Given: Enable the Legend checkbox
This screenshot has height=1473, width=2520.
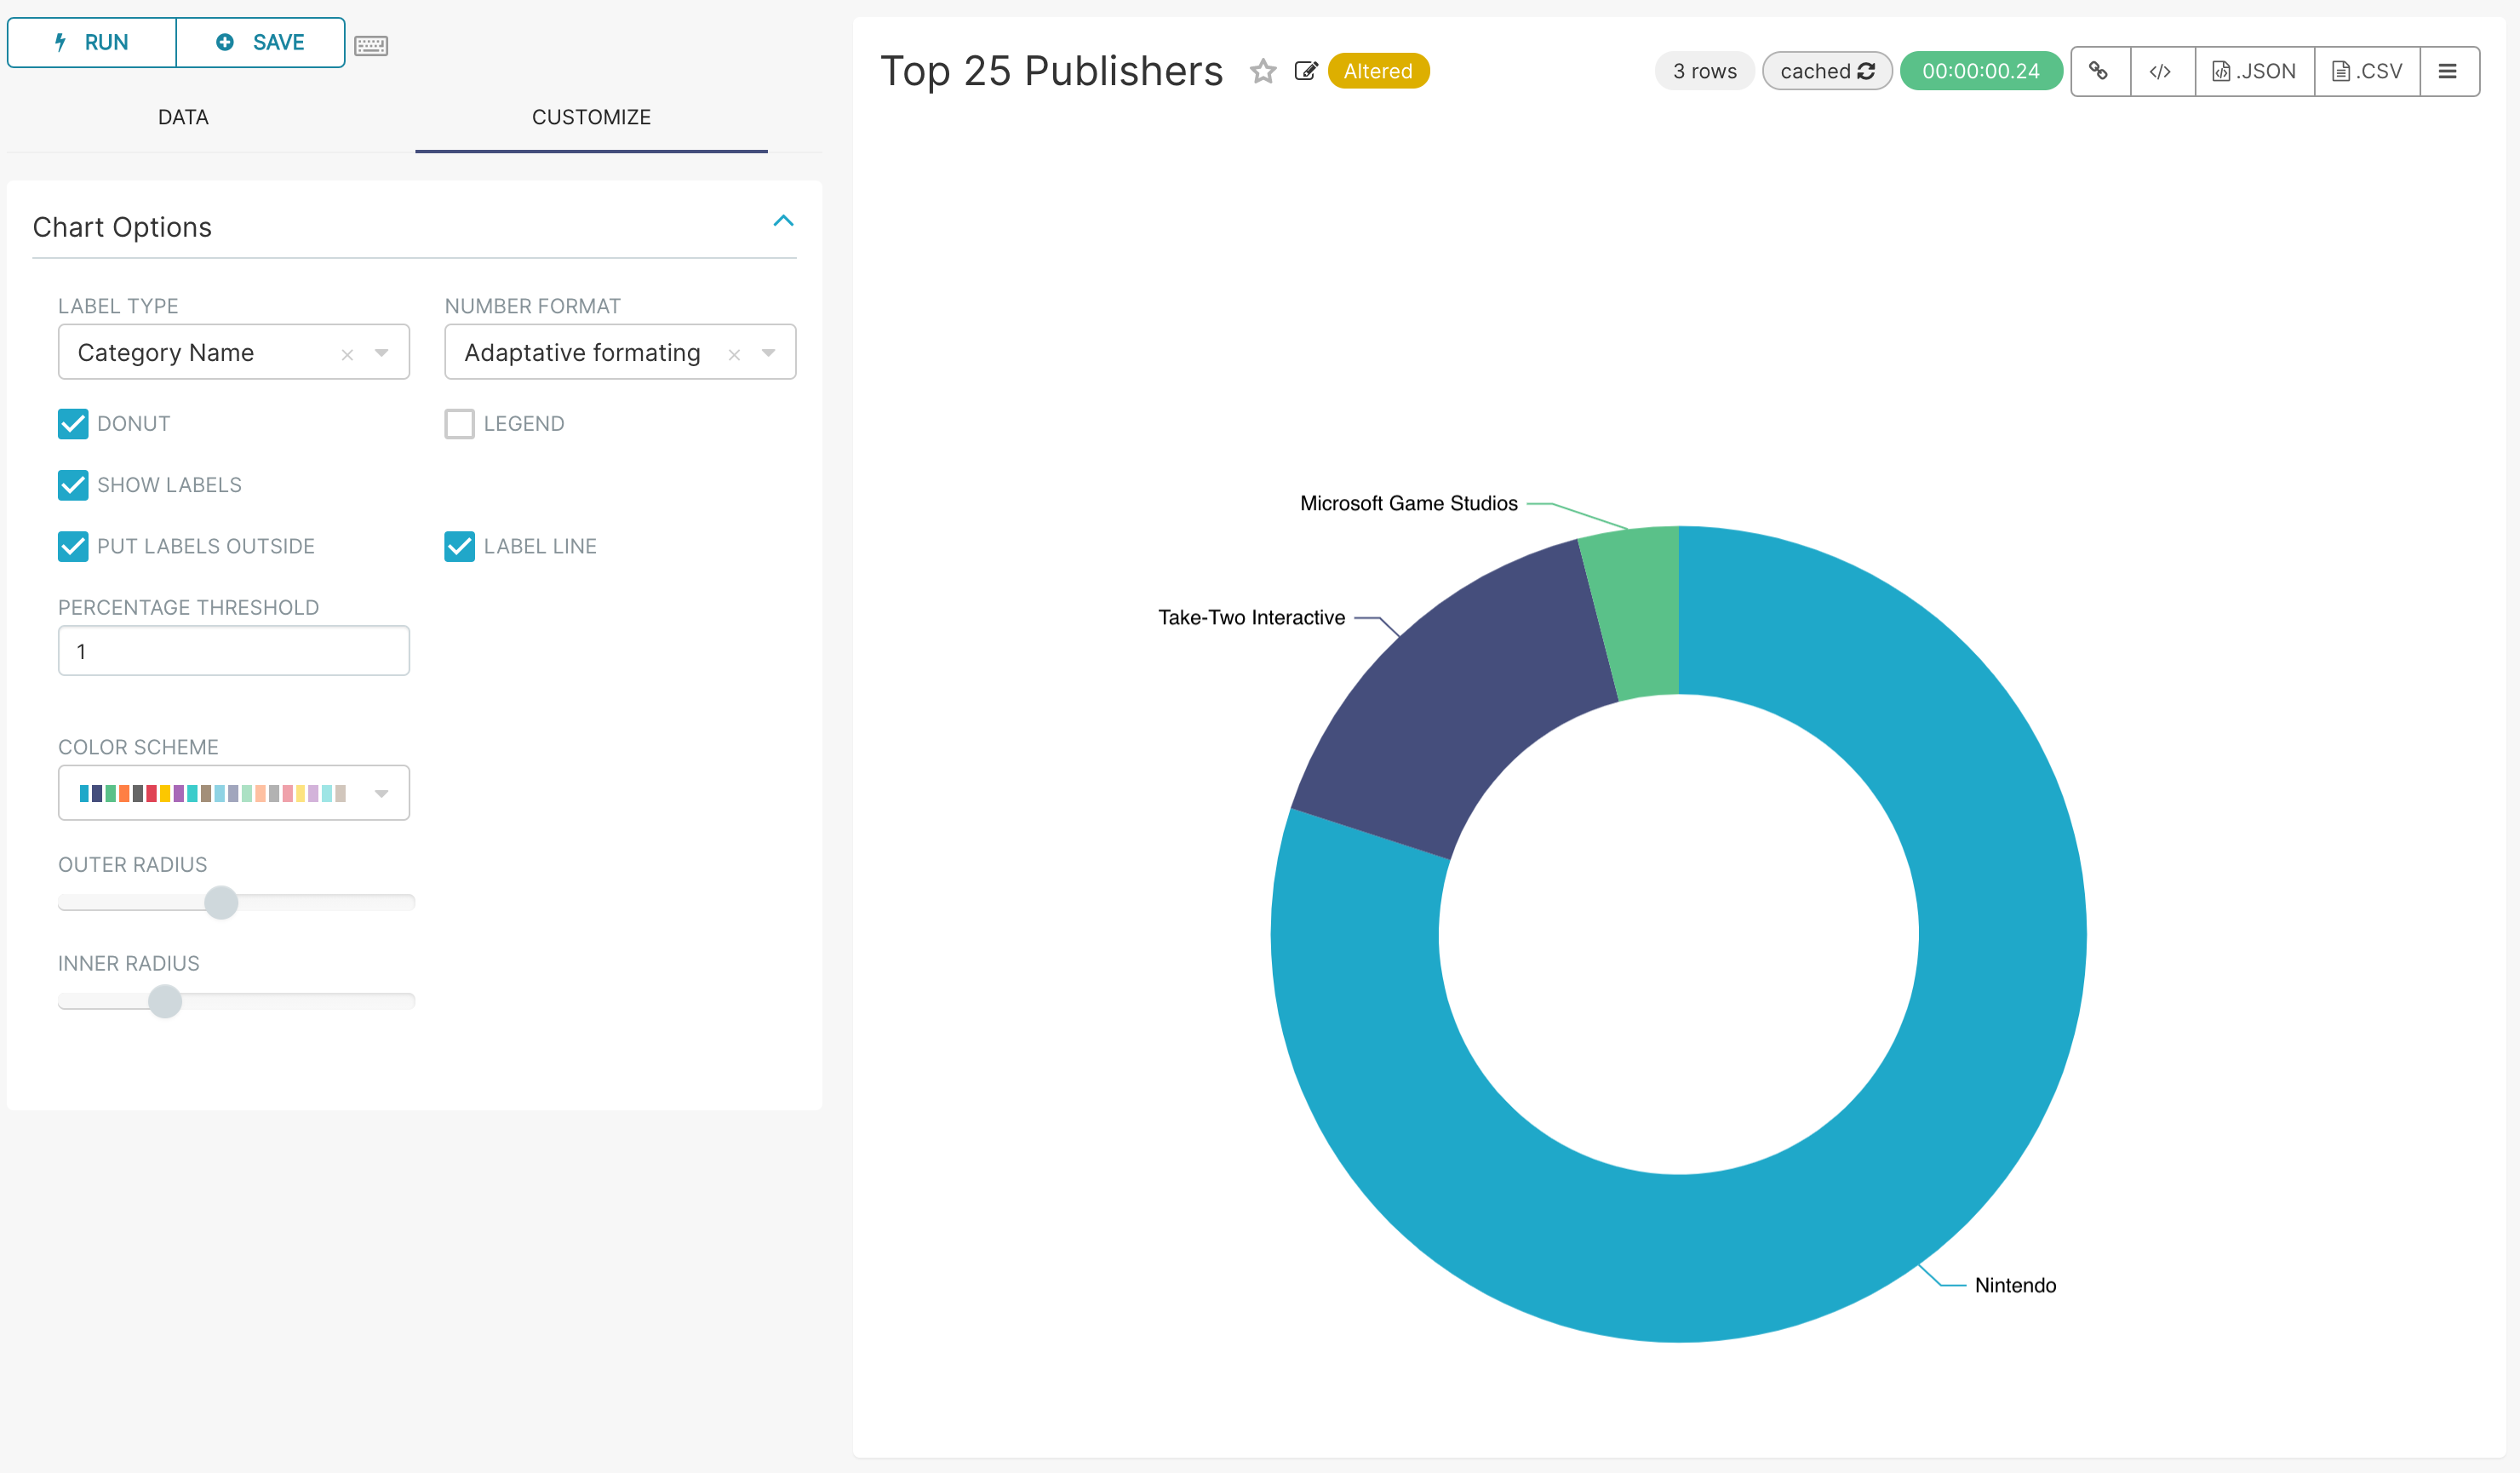Looking at the screenshot, I should pos(459,424).
